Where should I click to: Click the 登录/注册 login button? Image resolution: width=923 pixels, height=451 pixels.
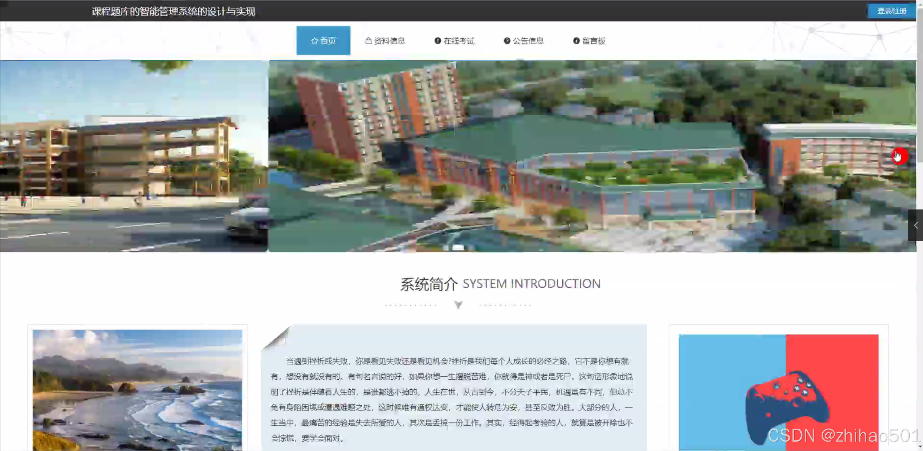pyautogui.click(x=892, y=11)
